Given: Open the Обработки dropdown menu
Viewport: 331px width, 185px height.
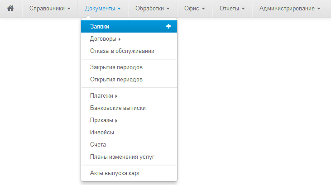Looking at the screenshot, I should coord(153,9).
